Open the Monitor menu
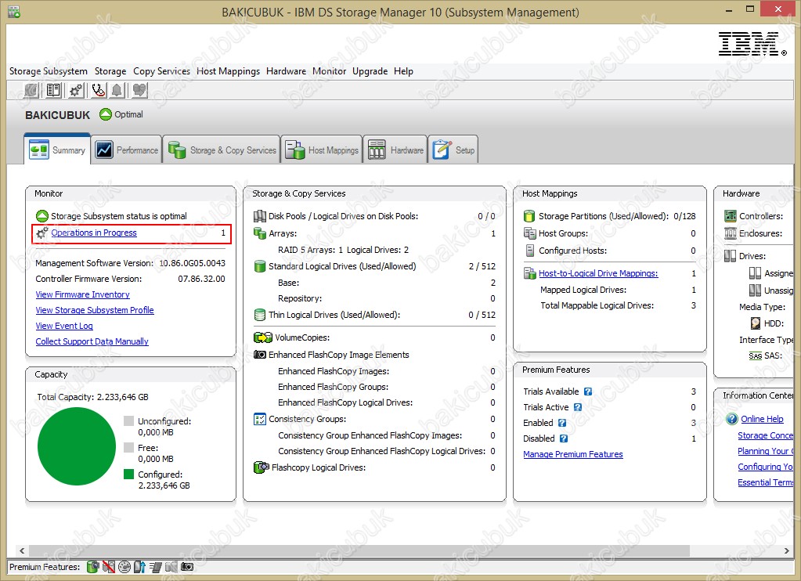Image resolution: width=801 pixels, height=581 pixels. click(329, 71)
